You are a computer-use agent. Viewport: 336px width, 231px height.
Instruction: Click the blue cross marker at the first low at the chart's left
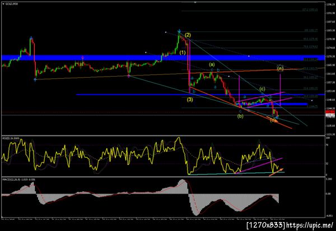[x=35, y=79]
